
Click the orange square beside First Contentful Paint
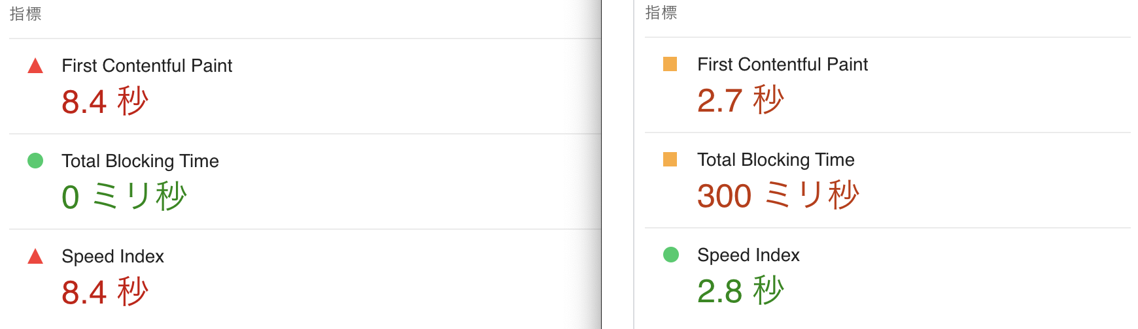[670, 64]
